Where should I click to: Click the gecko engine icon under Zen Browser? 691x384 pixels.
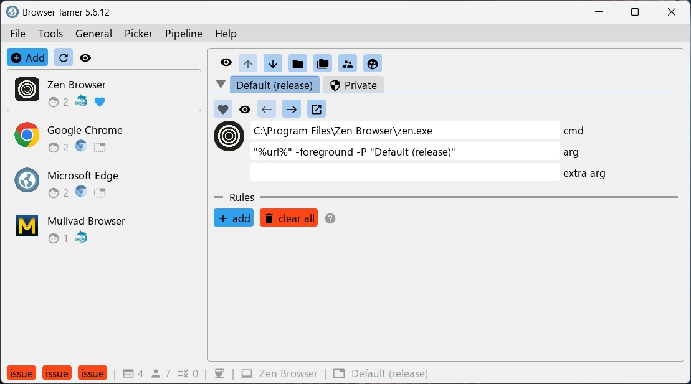(x=81, y=101)
